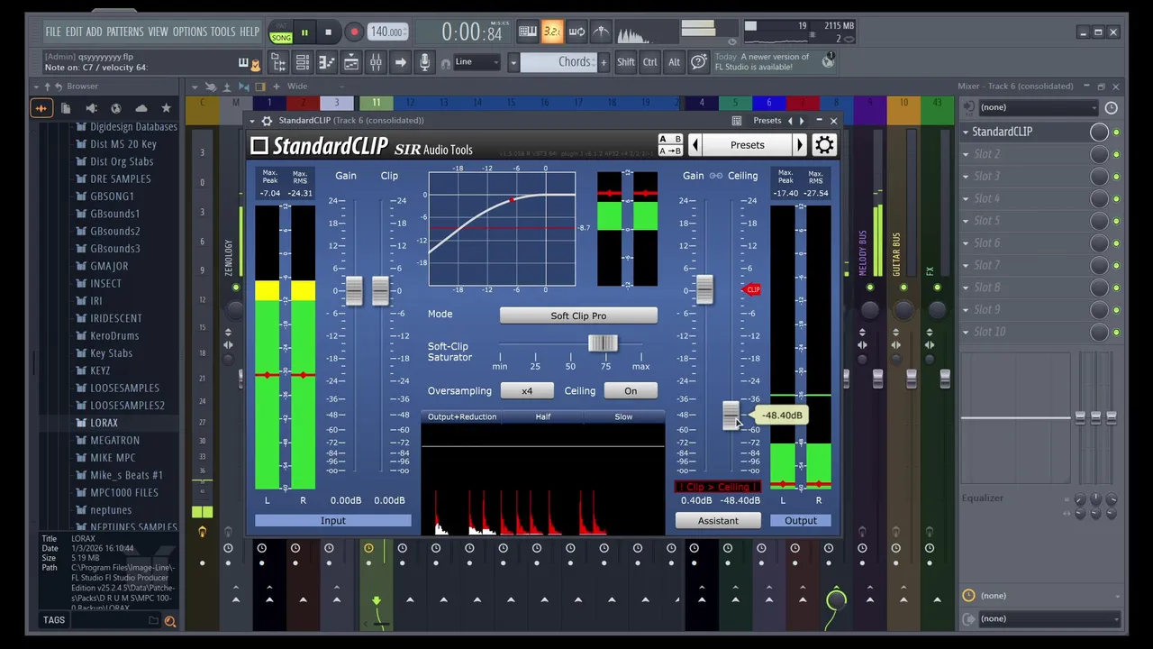1153x649 pixels.
Task: Click the record button
Action: pyautogui.click(x=354, y=32)
